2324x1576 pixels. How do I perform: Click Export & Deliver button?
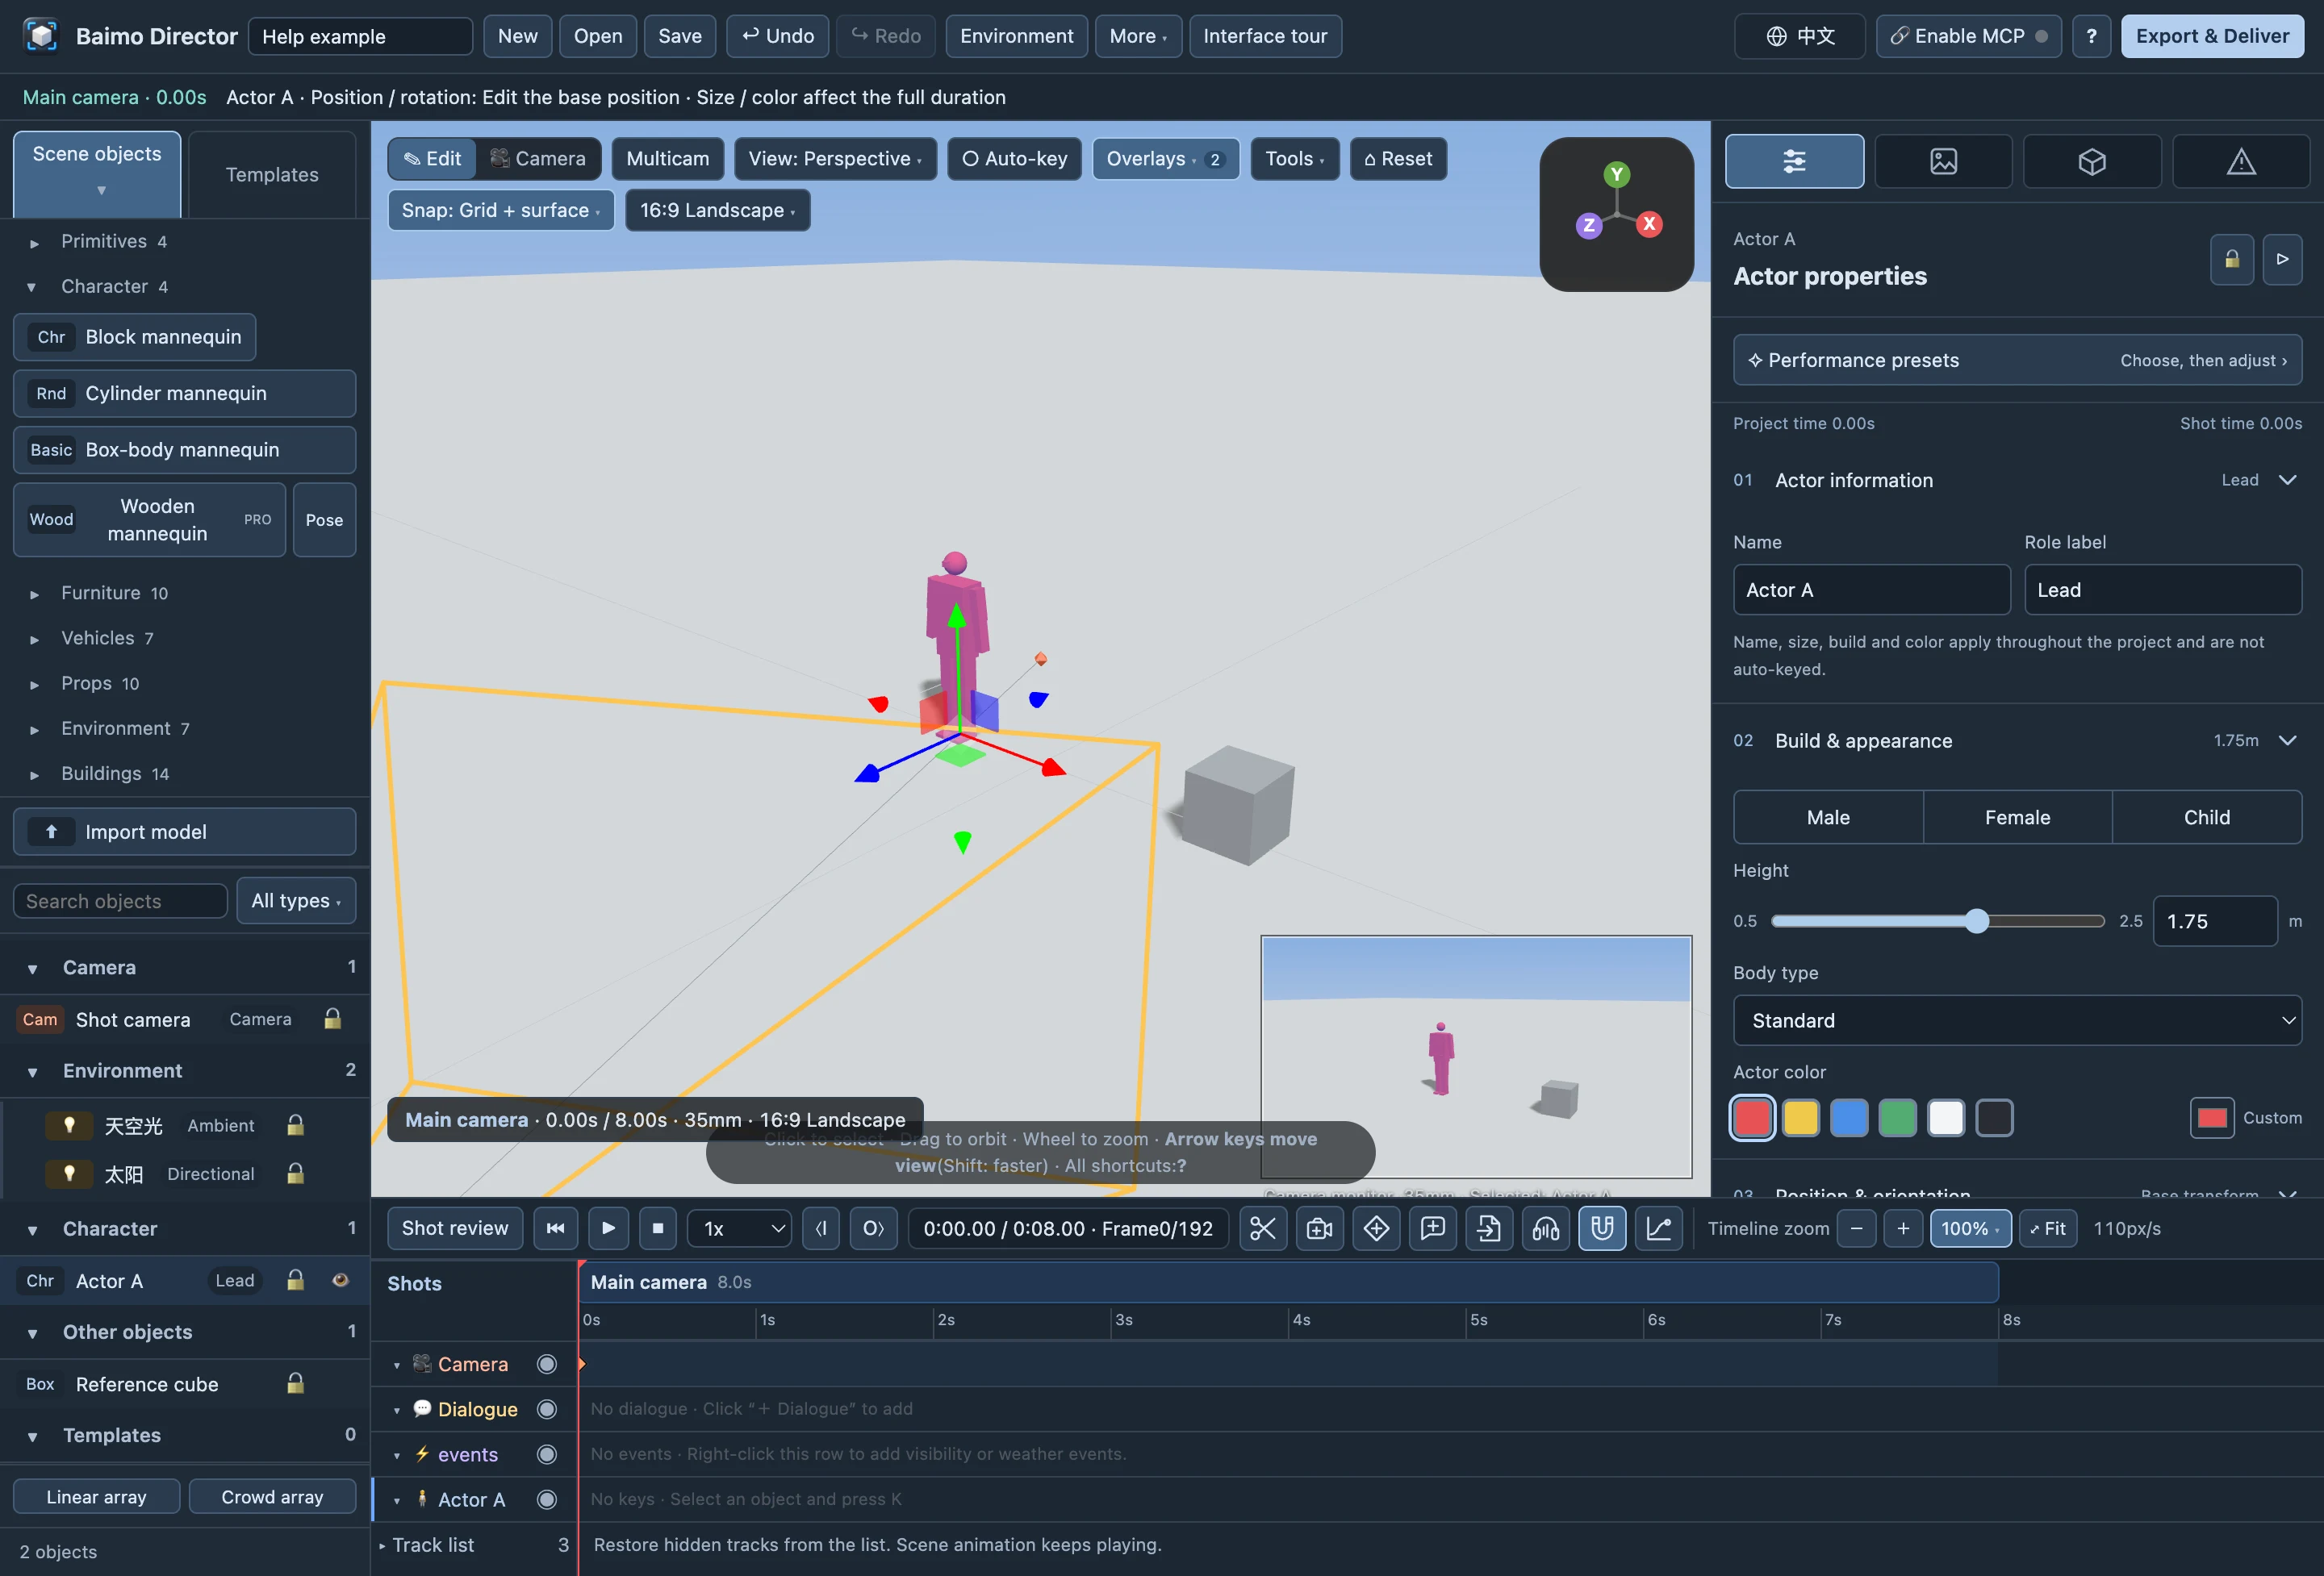coord(2212,36)
